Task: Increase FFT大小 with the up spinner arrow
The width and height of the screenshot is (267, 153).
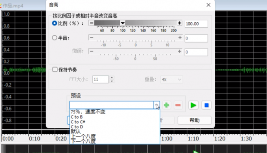Action: pyautogui.click(x=112, y=77)
